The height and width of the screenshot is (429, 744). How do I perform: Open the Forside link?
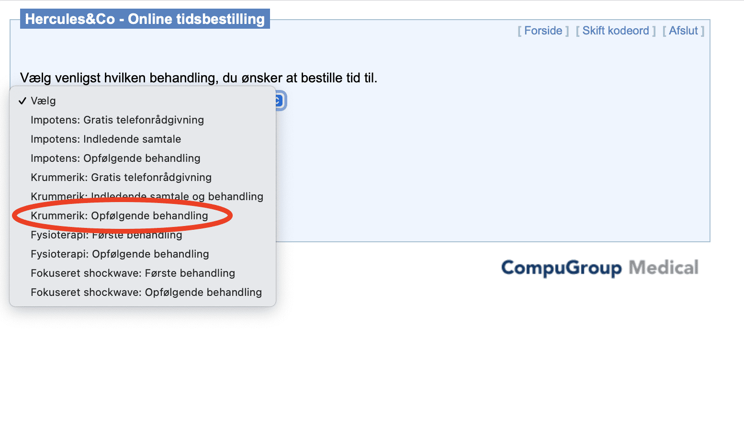coord(543,31)
